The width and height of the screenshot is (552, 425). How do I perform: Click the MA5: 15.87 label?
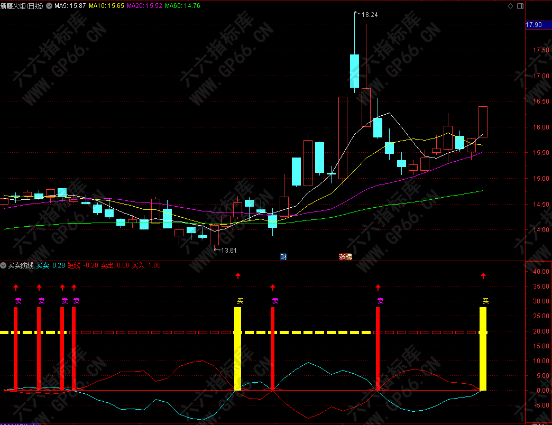click(x=70, y=6)
